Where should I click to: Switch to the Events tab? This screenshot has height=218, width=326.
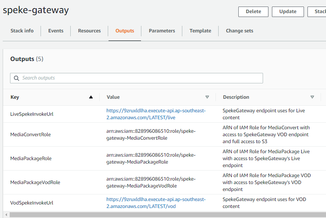[x=56, y=31]
